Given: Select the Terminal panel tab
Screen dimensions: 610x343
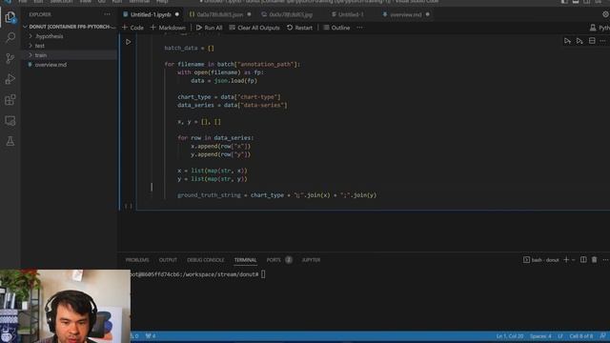Looking at the screenshot, I should [245, 260].
